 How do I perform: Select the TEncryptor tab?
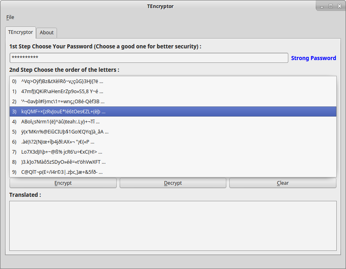pos(21,32)
